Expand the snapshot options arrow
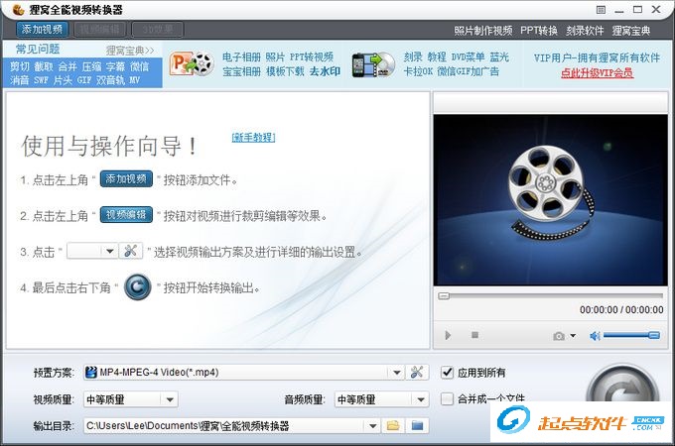The width and height of the screenshot is (675, 446). point(573,336)
